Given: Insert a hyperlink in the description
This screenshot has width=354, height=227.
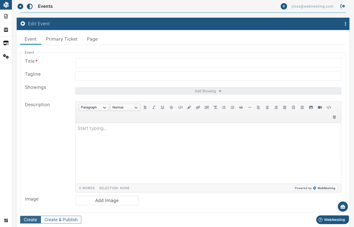Looking at the screenshot, I should pos(198,107).
